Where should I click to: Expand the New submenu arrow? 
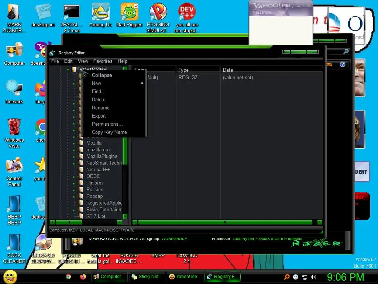pos(142,83)
